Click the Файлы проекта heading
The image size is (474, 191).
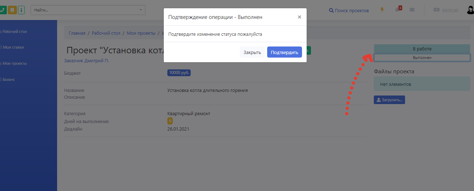click(x=394, y=71)
